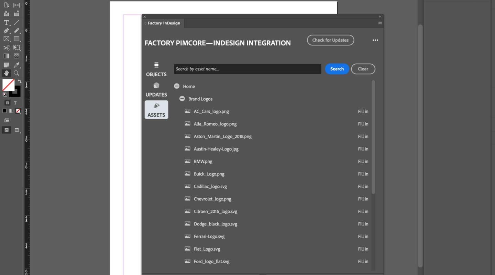This screenshot has height=275, width=495.
Task: Select the Hand tool
Action: [x=6, y=73]
